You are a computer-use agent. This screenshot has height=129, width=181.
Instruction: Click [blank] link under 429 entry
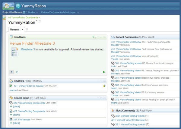(x=16, y=106)
